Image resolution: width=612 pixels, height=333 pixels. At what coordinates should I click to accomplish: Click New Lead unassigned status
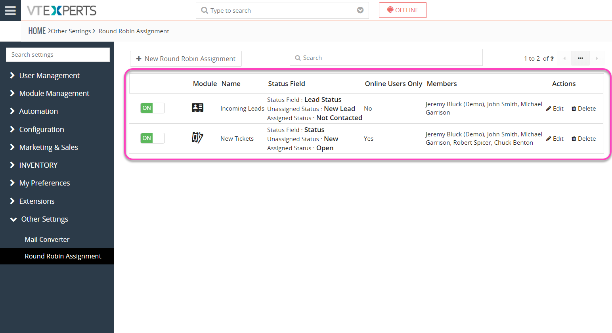click(339, 109)
